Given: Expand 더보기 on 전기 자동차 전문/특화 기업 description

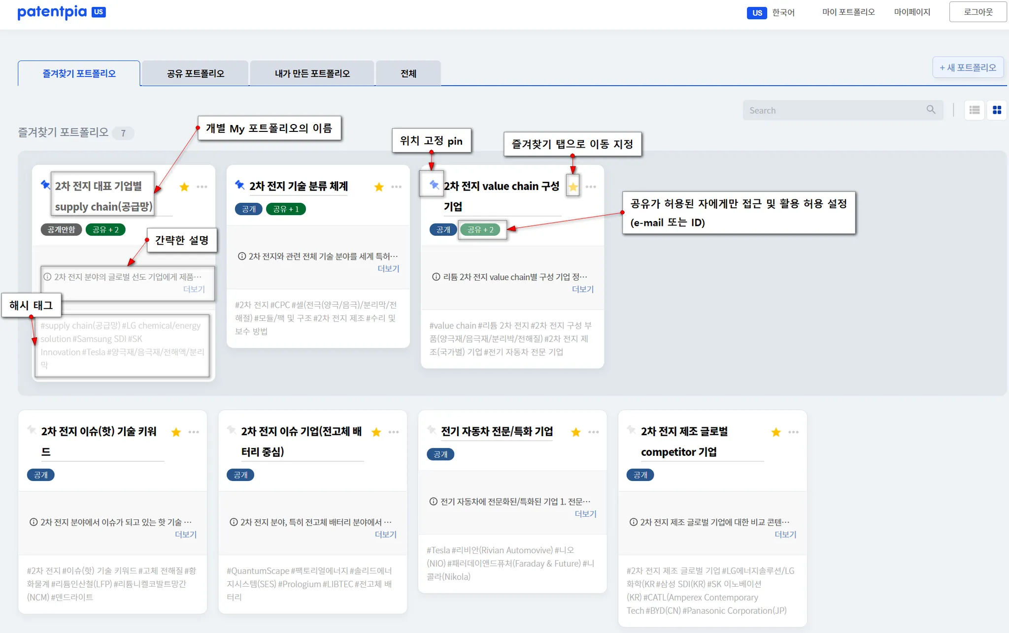Looking at the screenshot, I should pos(585,514).
